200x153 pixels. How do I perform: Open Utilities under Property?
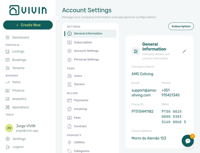(x=79, y=142)
